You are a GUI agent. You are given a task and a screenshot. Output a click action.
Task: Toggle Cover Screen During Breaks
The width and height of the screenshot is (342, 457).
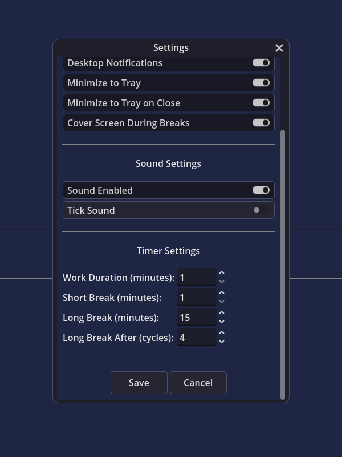pyautogui.click(x=261, y=123)
